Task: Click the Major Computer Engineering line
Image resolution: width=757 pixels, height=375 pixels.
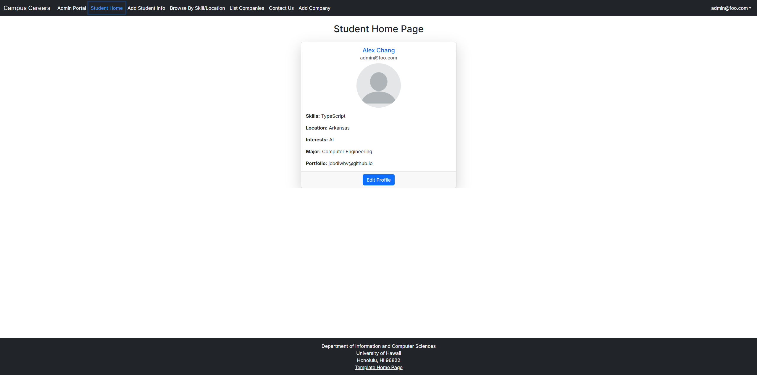Action: point(339,151)
